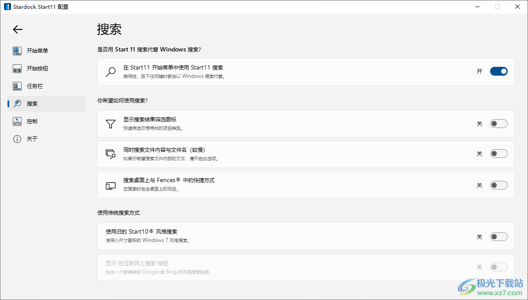Click '搜索桌面上与 Fences® 中的快捷方式' label
528x300 pixels.
[x=169, y=180]
